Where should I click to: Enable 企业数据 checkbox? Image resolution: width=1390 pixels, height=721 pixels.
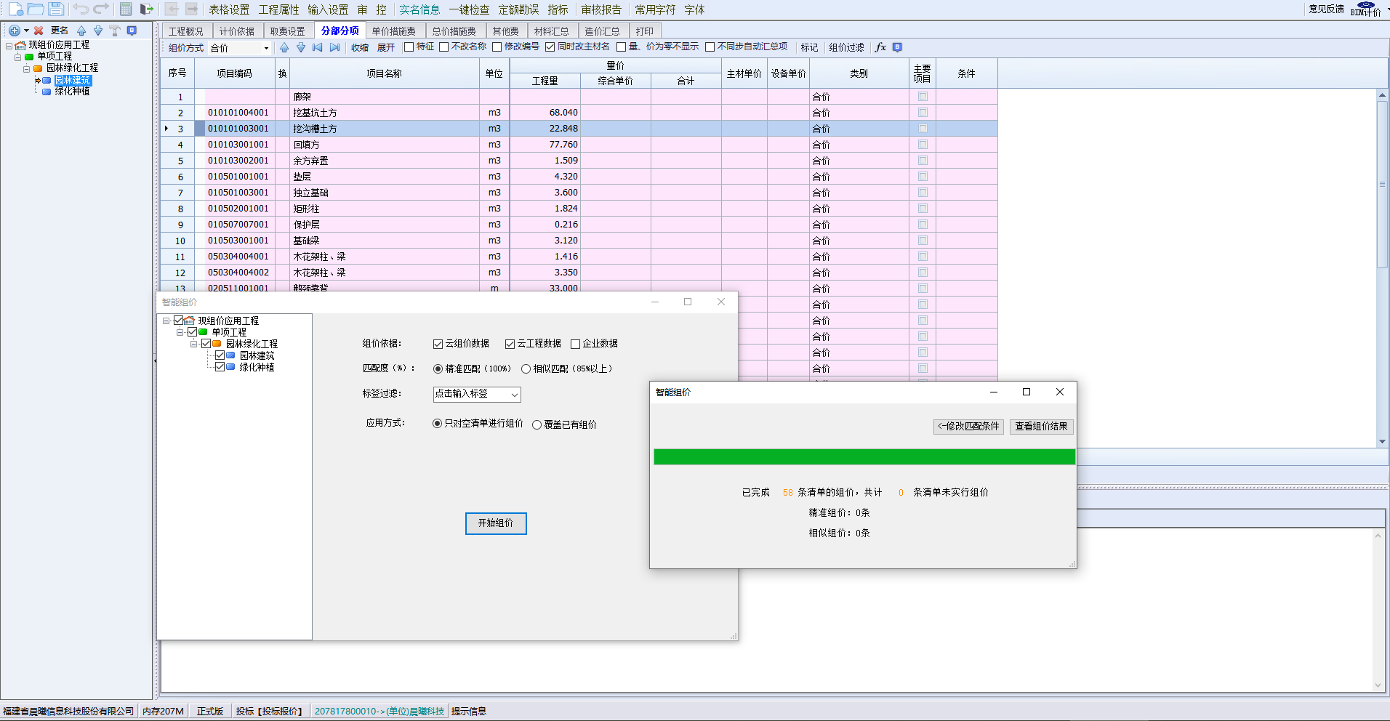575,344
